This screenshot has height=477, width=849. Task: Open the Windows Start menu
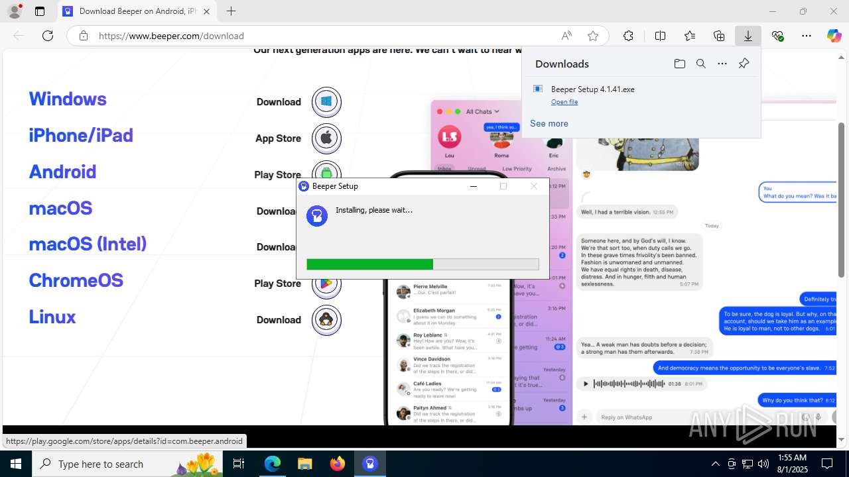16,464
